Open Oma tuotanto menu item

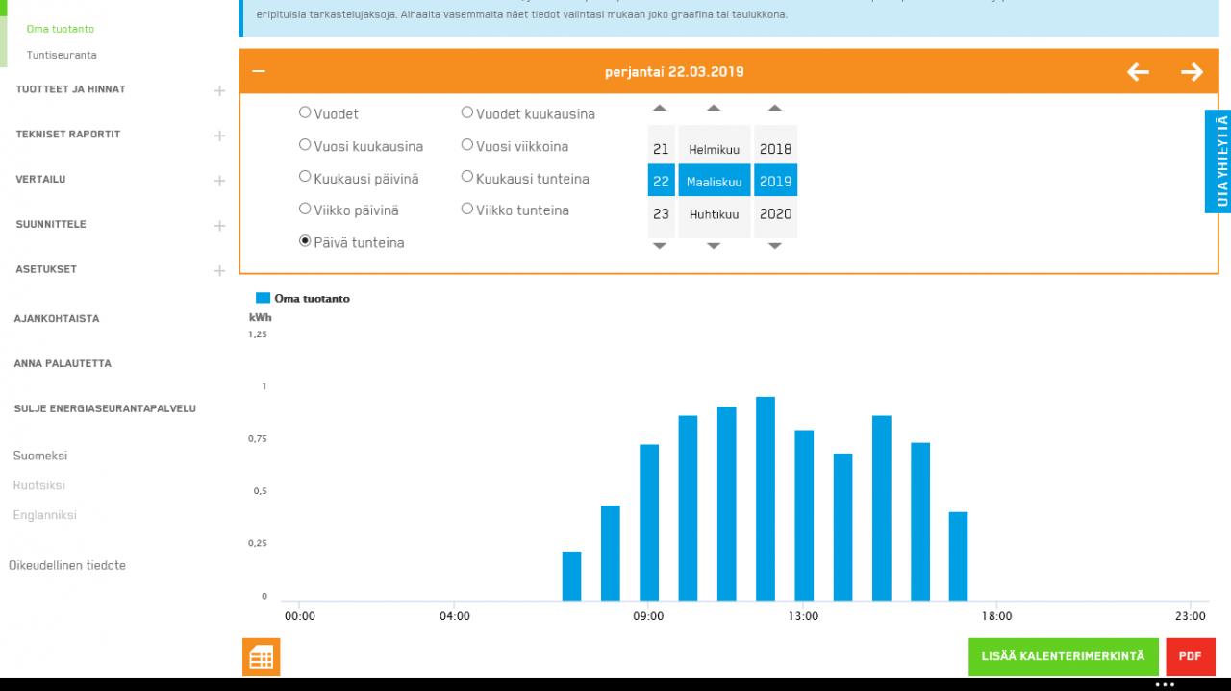(61, 29)
